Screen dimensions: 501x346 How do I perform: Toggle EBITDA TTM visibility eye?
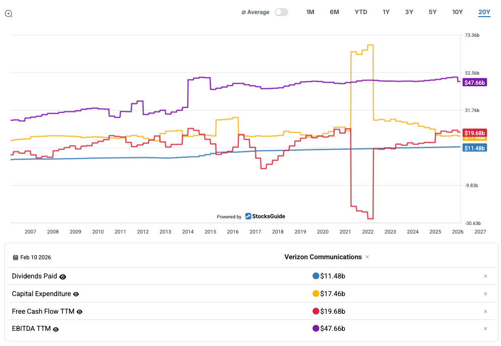[x=56, y=329]
